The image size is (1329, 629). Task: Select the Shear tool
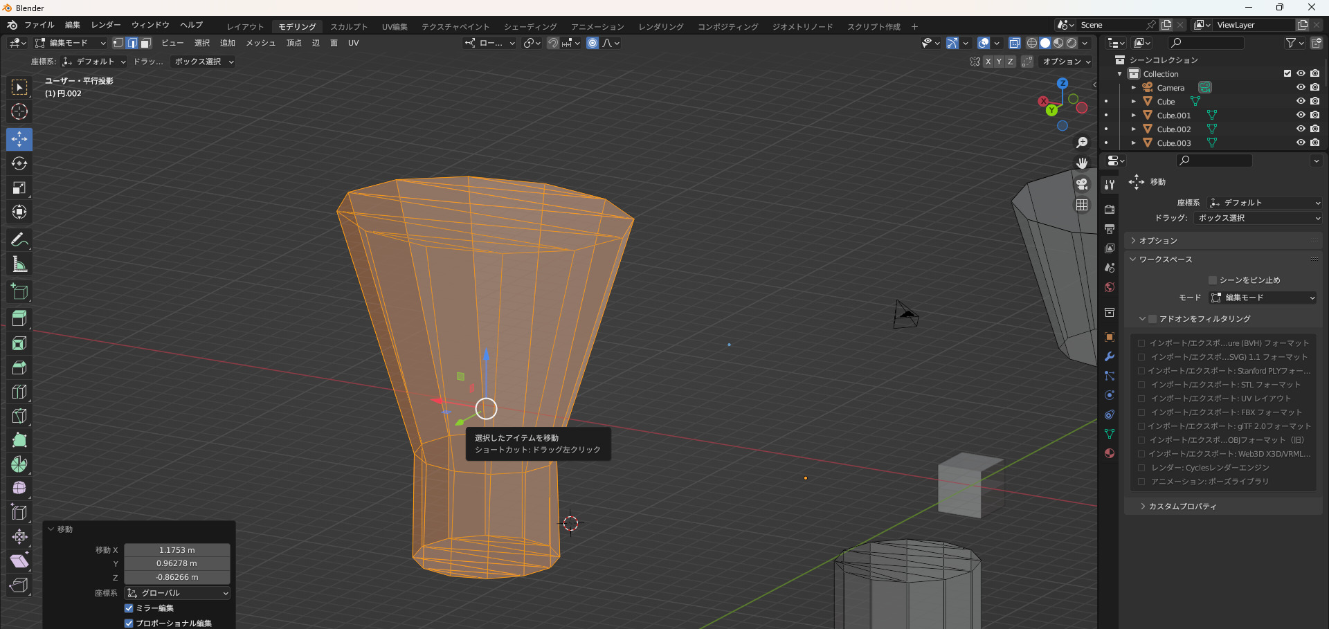point(19,561)
